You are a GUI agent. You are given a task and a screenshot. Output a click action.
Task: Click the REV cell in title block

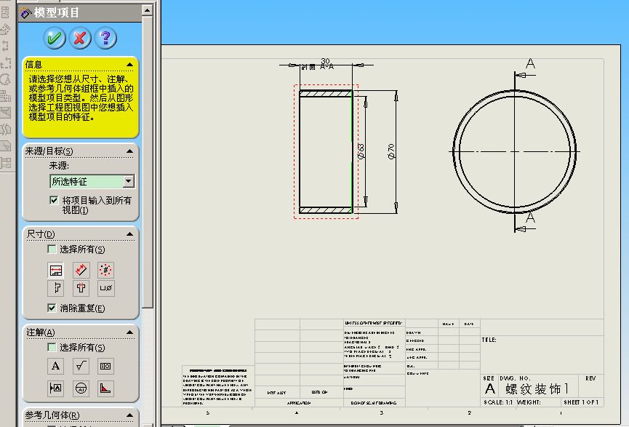tap(590, 378)
